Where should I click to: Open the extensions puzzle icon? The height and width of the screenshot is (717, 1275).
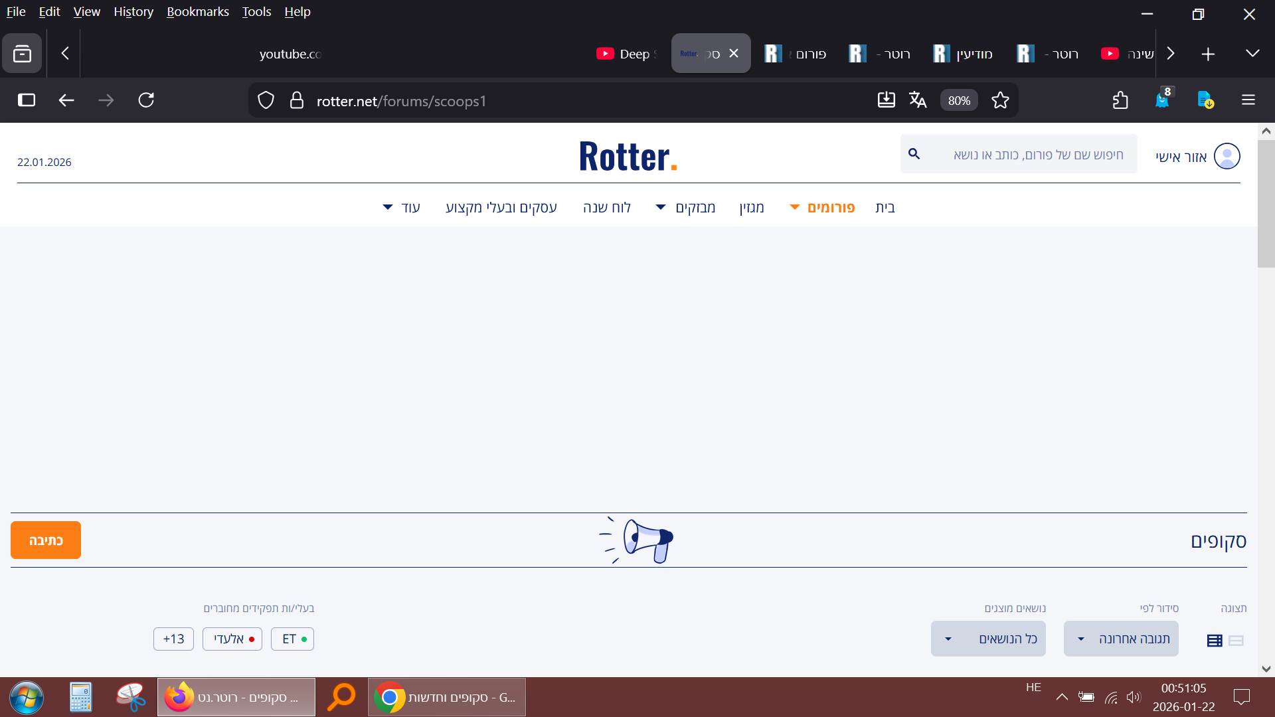click(x=1120, y=100)
